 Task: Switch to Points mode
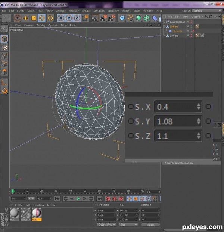[4, 56]
